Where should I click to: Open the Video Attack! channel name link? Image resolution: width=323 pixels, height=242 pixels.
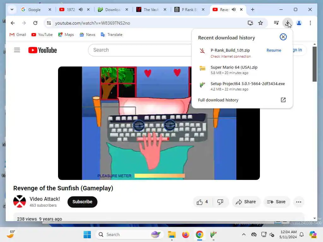pyautogui.click(x=45, y=199)
